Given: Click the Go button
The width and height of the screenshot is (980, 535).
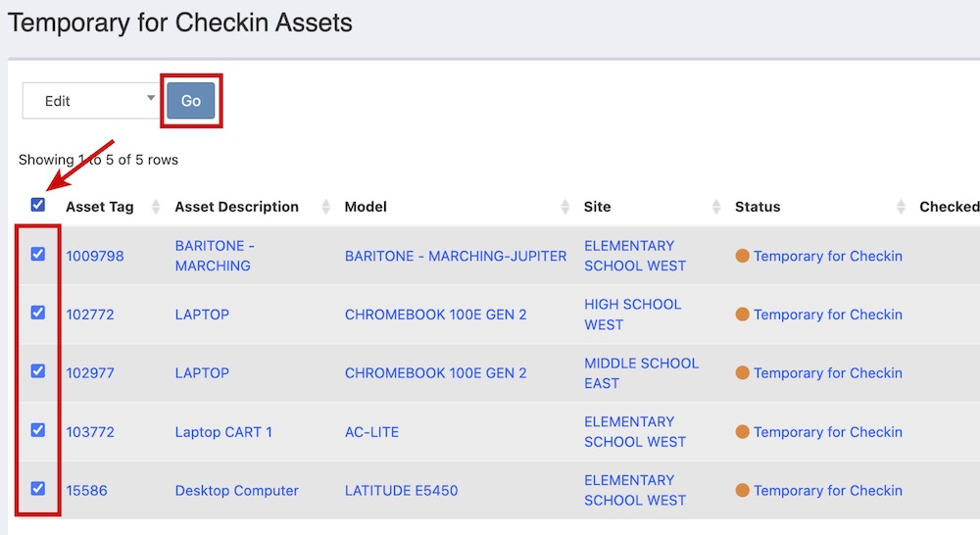Looking at the screenshot, I should click(x=190, y=101).
